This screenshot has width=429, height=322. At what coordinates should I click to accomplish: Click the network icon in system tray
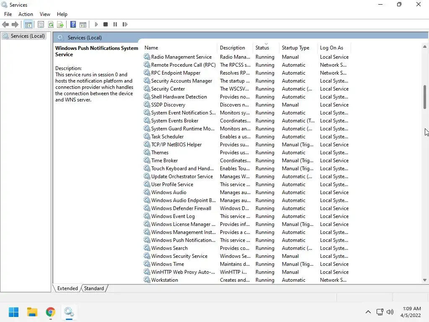[x=380, y=312]
